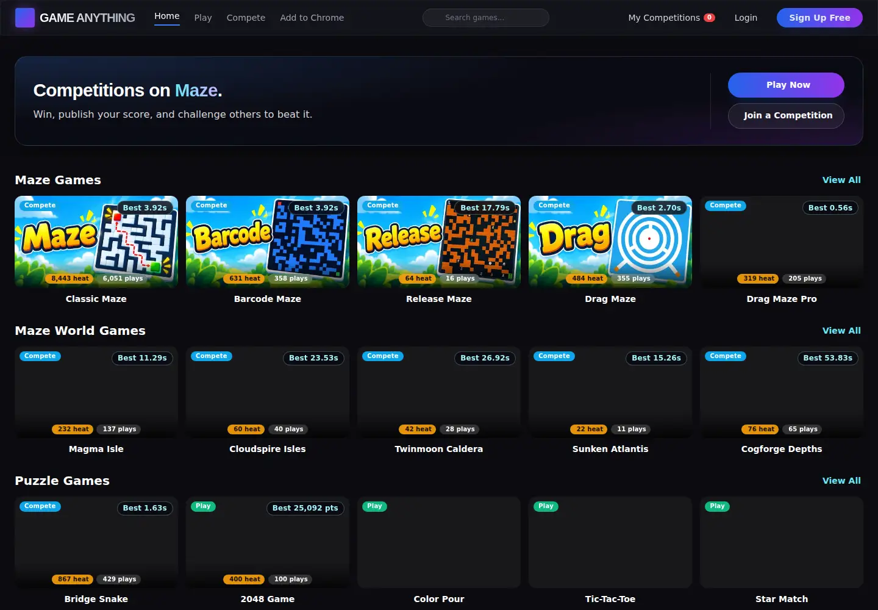
Task: Click the 319 heat badge
Action: click(x=758, y=279)
